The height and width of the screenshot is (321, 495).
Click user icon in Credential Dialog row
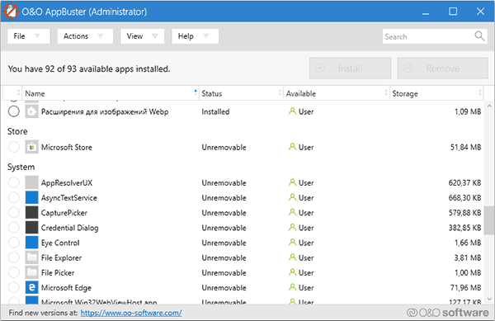point(292,227)
